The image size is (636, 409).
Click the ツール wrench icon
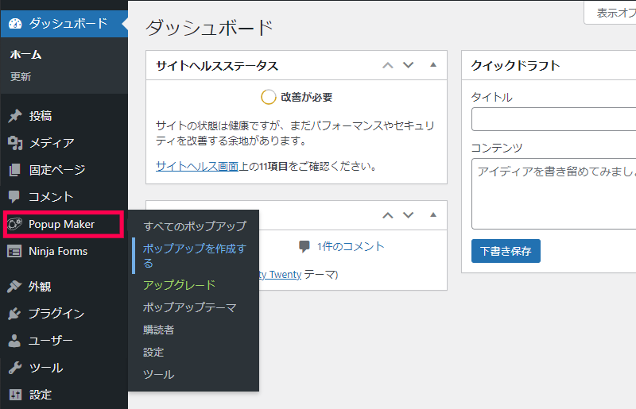15,368
